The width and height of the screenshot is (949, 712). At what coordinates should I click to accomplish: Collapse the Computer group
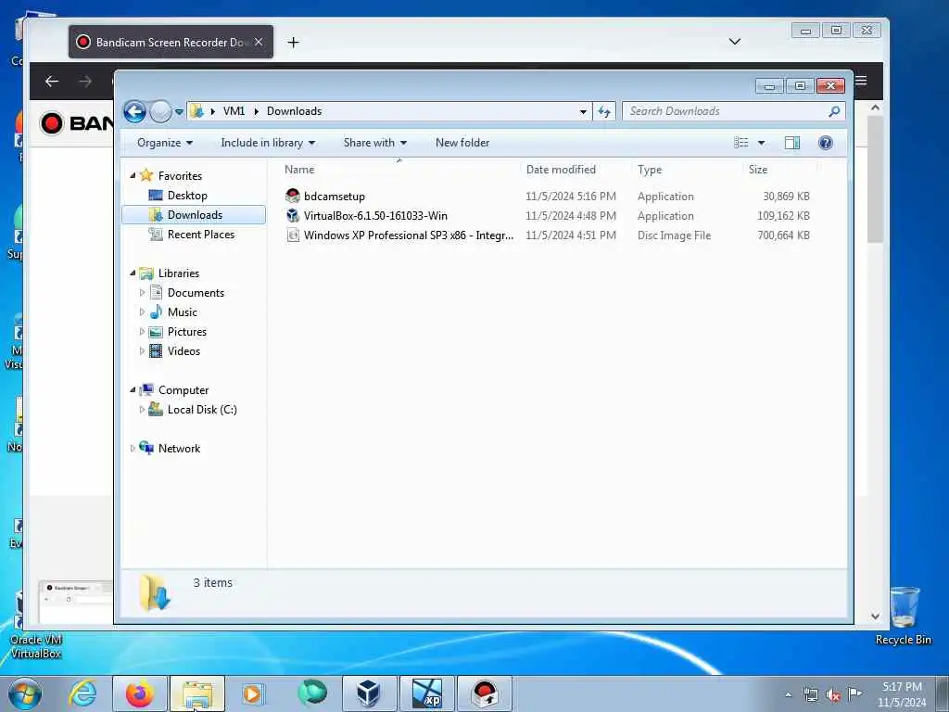(x=133, y=390)
